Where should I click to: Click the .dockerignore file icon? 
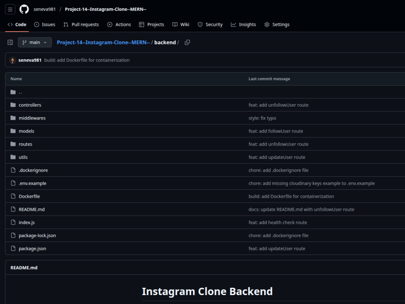tap(13, 170)
